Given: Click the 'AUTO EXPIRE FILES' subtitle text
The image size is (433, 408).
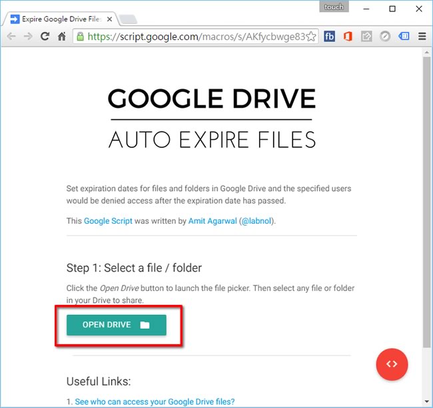Looking at the screenshot, I should coord(212,140).
